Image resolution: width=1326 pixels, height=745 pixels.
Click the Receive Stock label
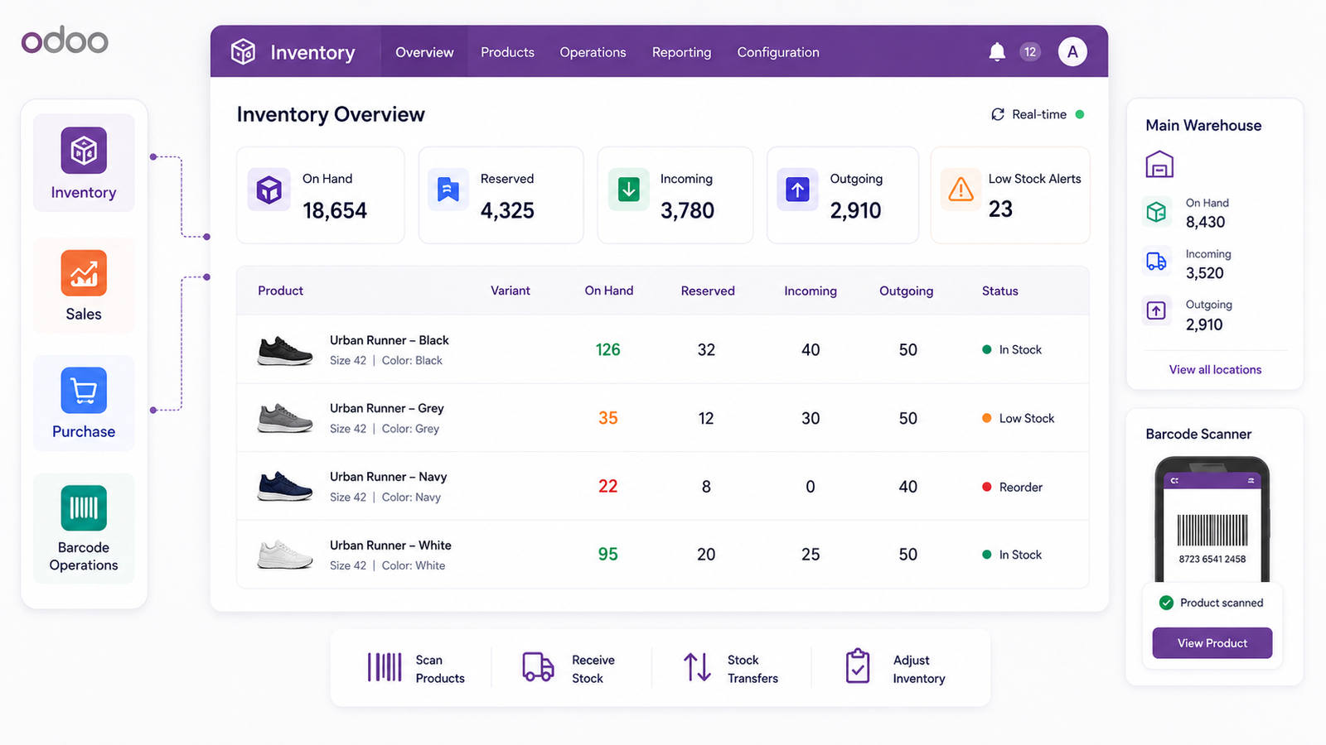tap(593, 669)
